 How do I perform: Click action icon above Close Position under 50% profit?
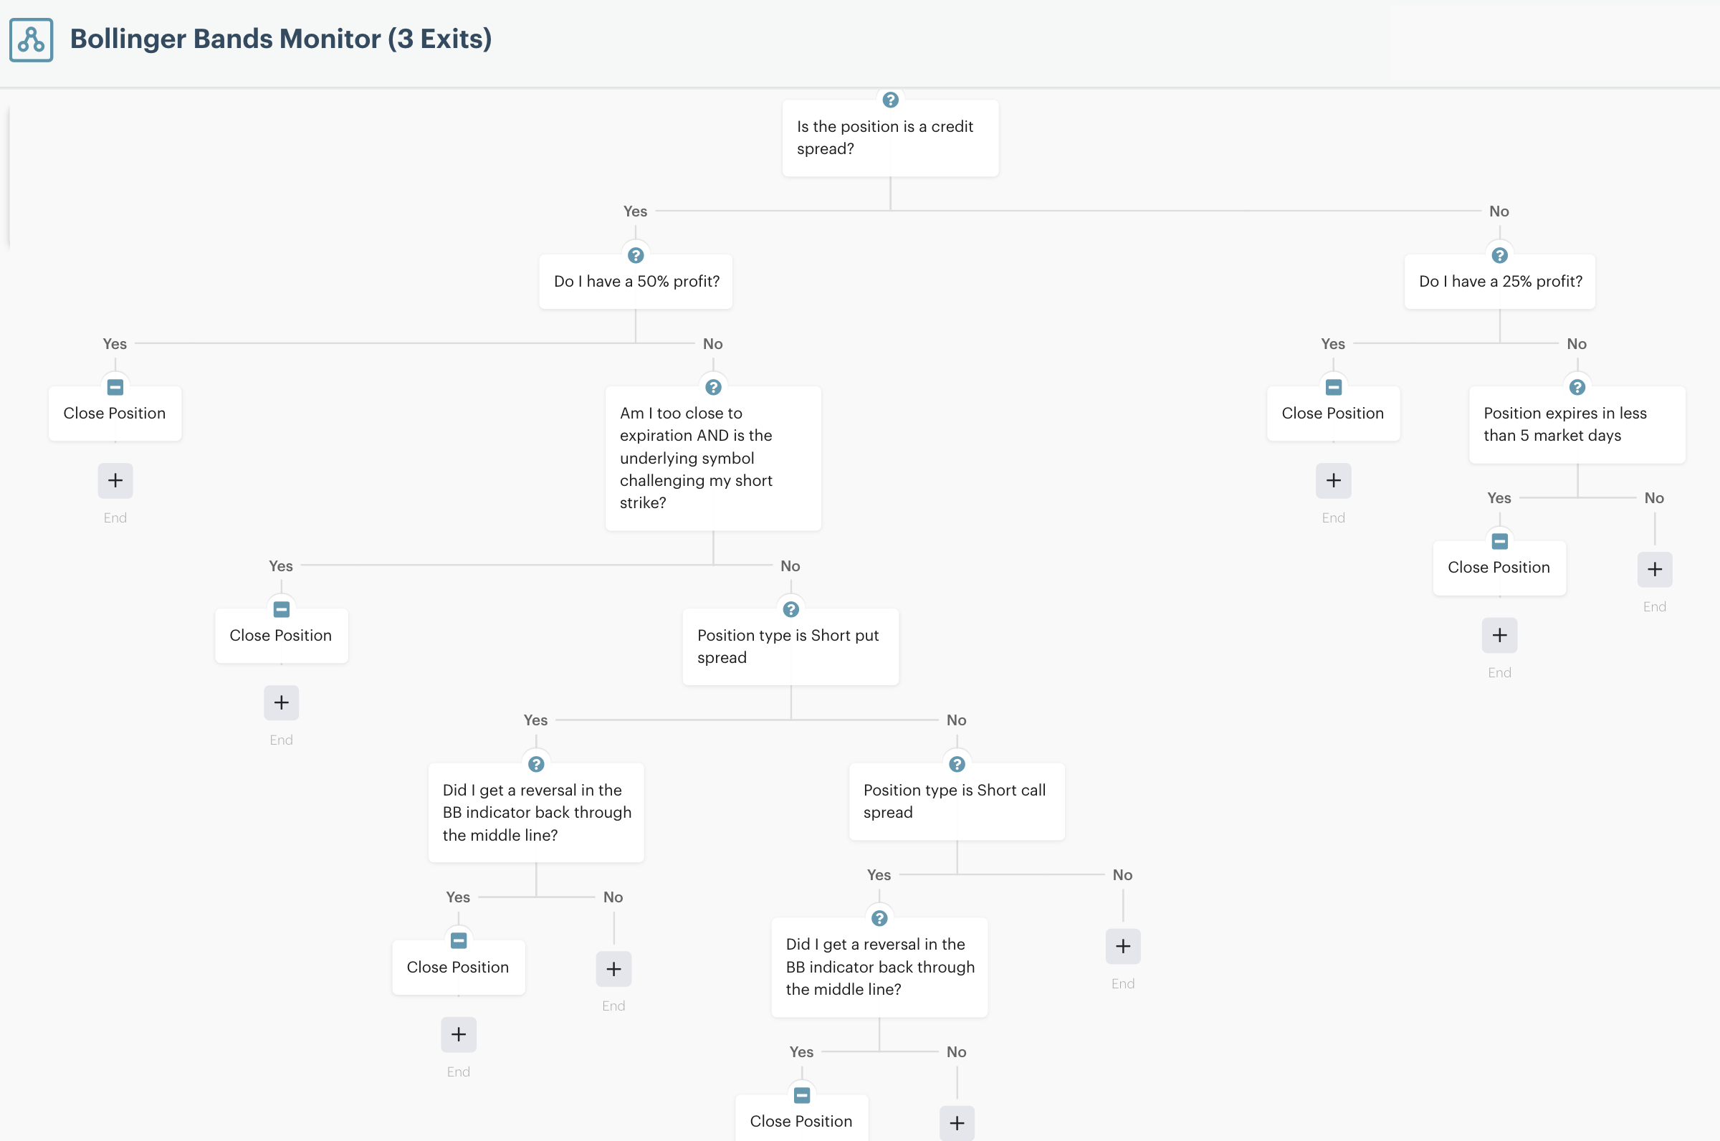pyautogui.click(x=115, y=387)
